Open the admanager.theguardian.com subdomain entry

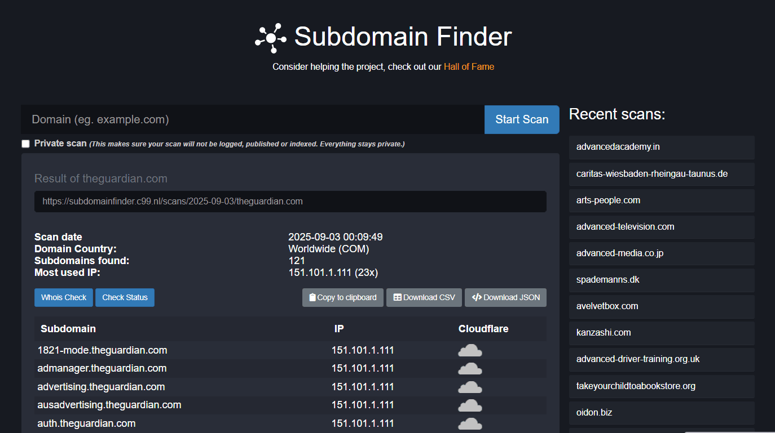click(102, 369)
